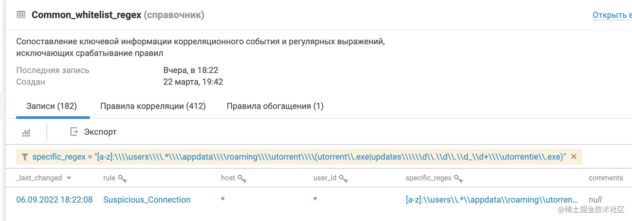
Task: Click key icon next to user_id column
Action: (x=344, y=178)
